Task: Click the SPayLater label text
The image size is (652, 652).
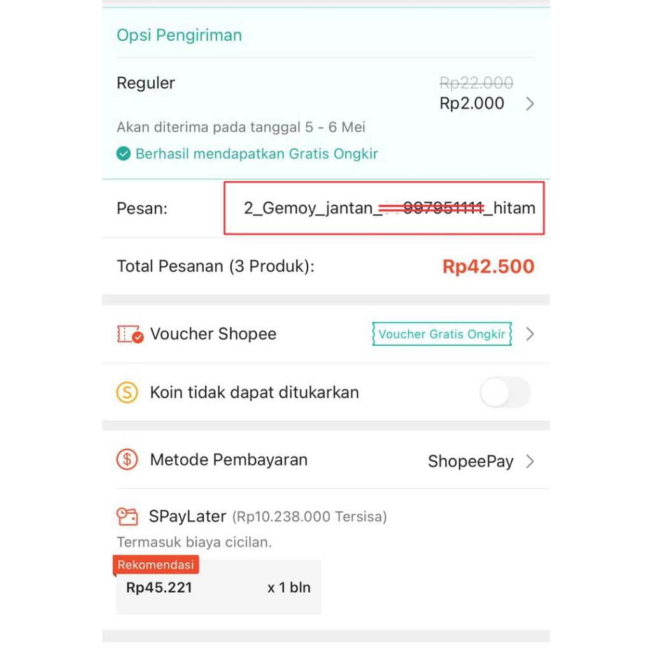Action: [x=188, y=516]
